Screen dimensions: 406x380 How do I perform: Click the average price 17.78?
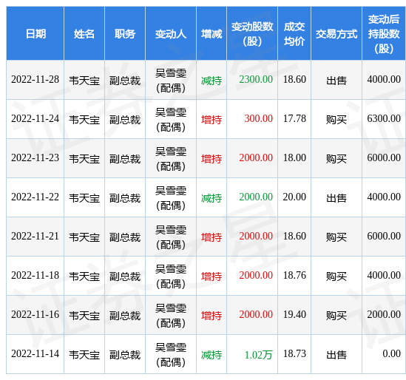pyautogui.click(x=294, y=118)
